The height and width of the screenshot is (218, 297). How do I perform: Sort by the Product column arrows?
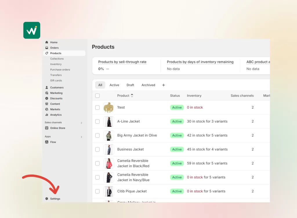(132, 96)
